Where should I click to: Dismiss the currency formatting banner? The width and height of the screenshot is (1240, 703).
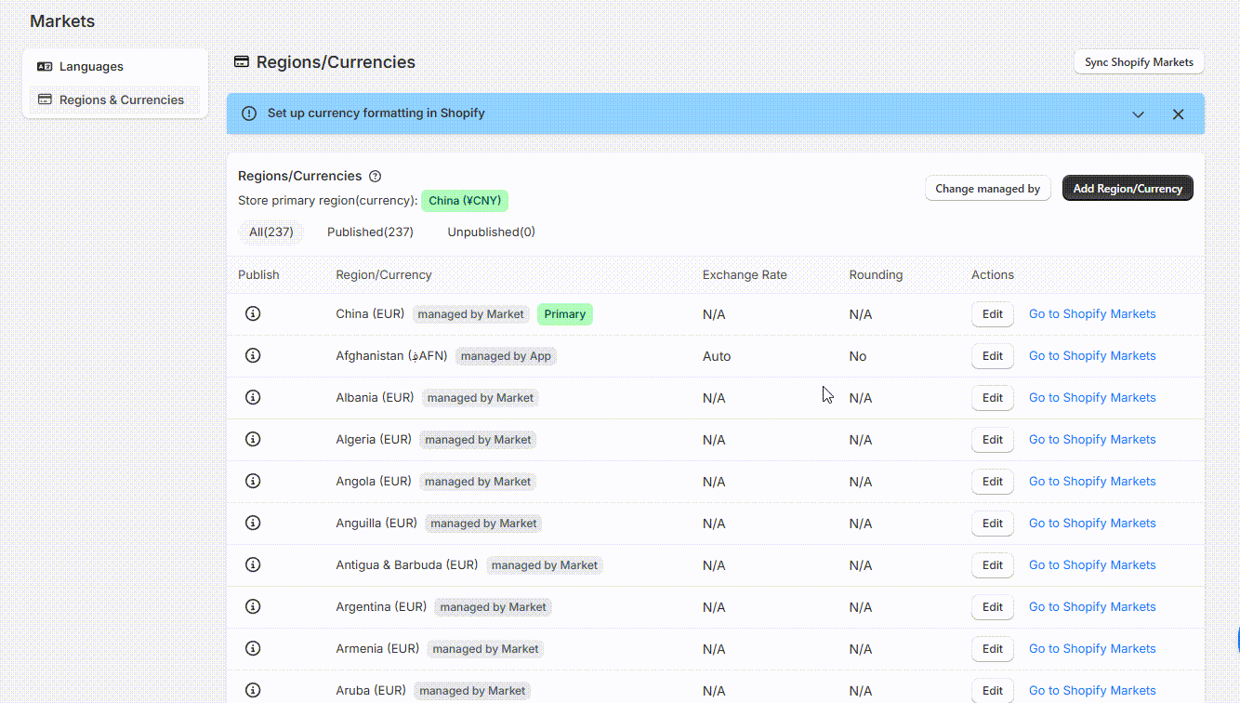pyautogui.click(x=1178, y=114)
